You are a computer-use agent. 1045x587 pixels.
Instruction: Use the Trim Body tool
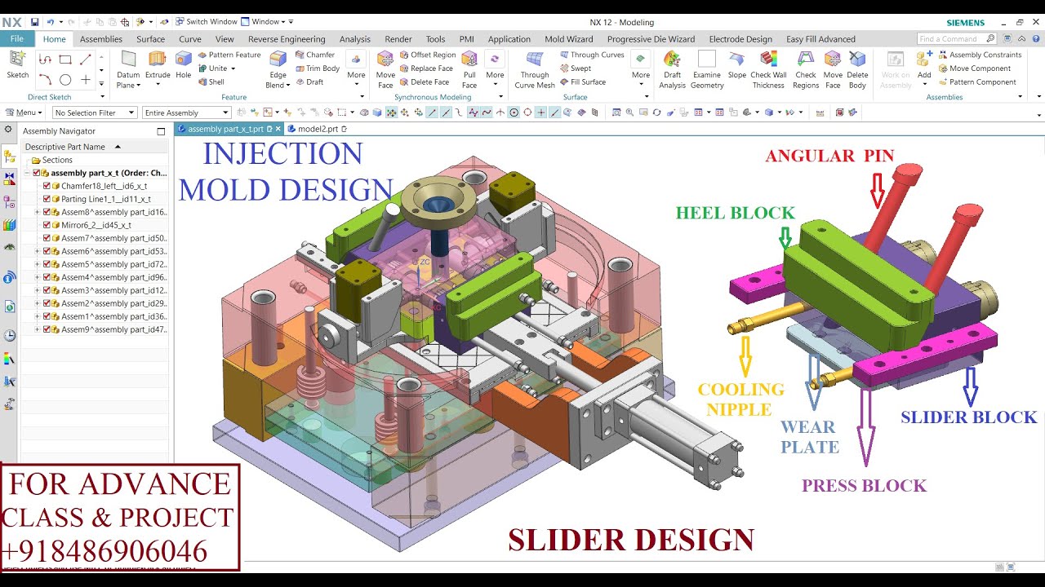pyautogui.click(x=318, y=68)
